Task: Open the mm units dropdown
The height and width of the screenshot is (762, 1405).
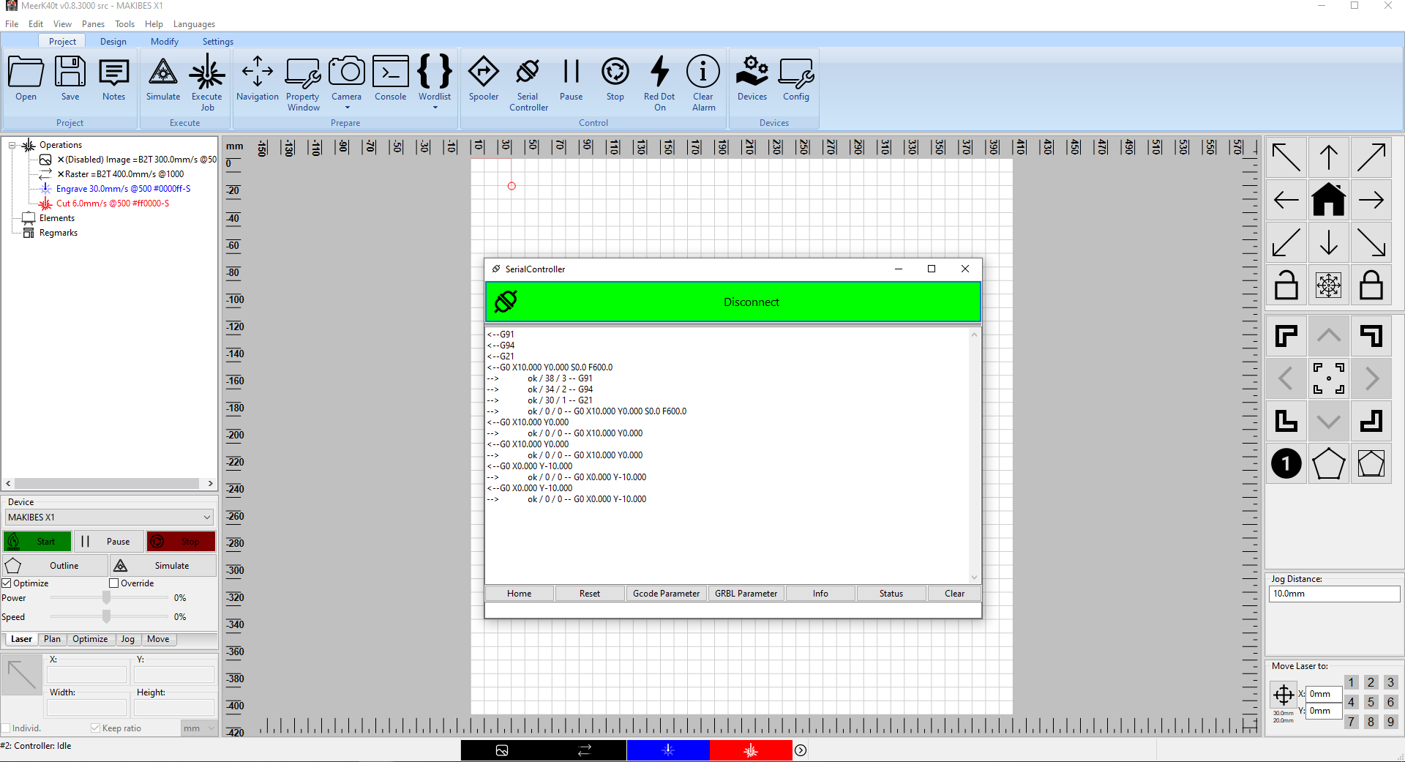Action: coord(199,728)
